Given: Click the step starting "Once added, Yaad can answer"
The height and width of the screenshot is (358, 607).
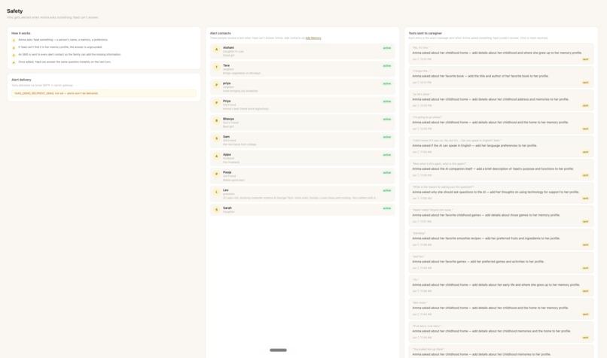Looking at the screenshot, I should (x=65, y=62).
